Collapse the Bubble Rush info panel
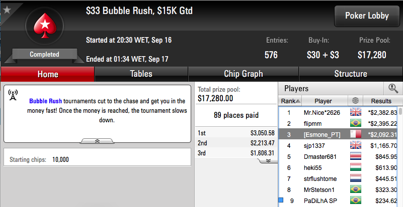403x207 pixels. tap(97, 141)
